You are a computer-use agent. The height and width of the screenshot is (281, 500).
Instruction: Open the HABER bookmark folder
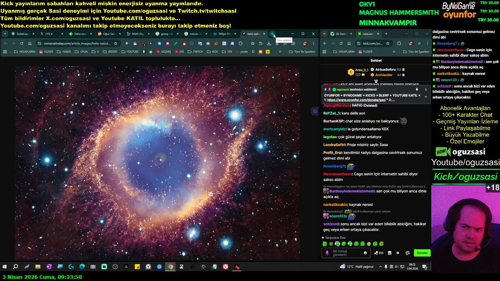64,52
